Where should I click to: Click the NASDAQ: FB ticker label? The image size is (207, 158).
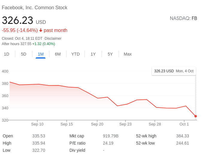click(x=183, y=19)
